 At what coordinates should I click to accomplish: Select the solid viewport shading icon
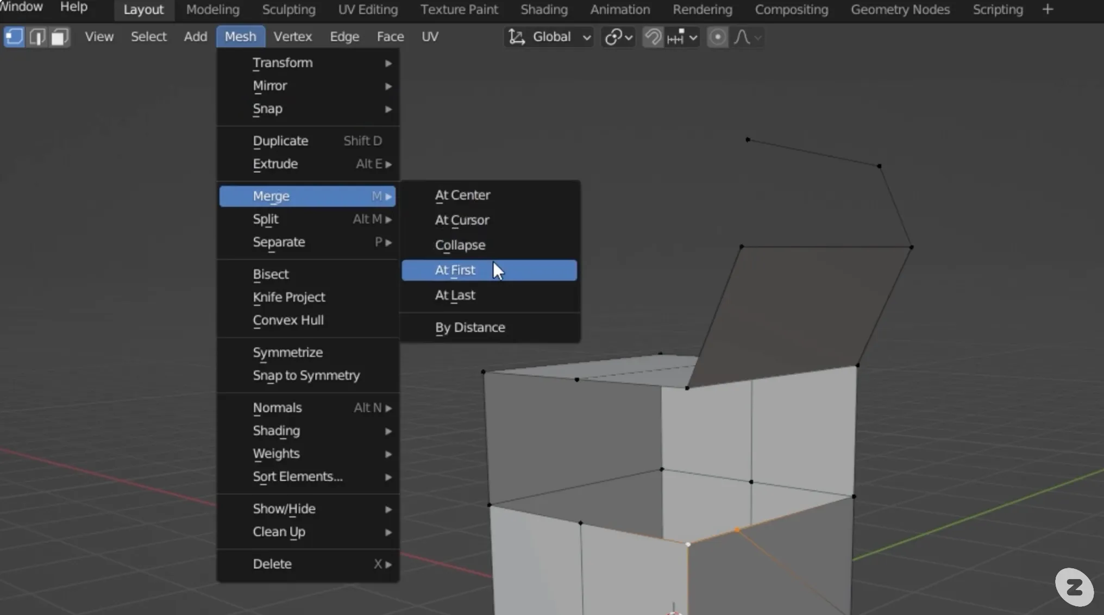[x=716, y=36]
